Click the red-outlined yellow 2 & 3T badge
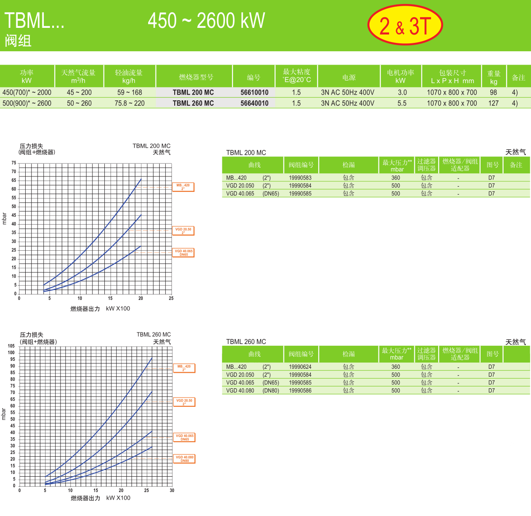Viewport: 531px width, 516px height. click(405, 26)
